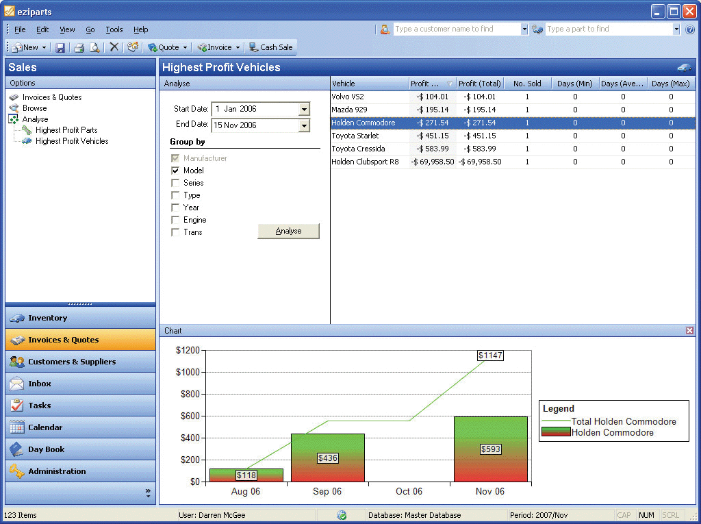Expand the Quote dropdown arrow

pyautogui.click(x=185, y=47)
